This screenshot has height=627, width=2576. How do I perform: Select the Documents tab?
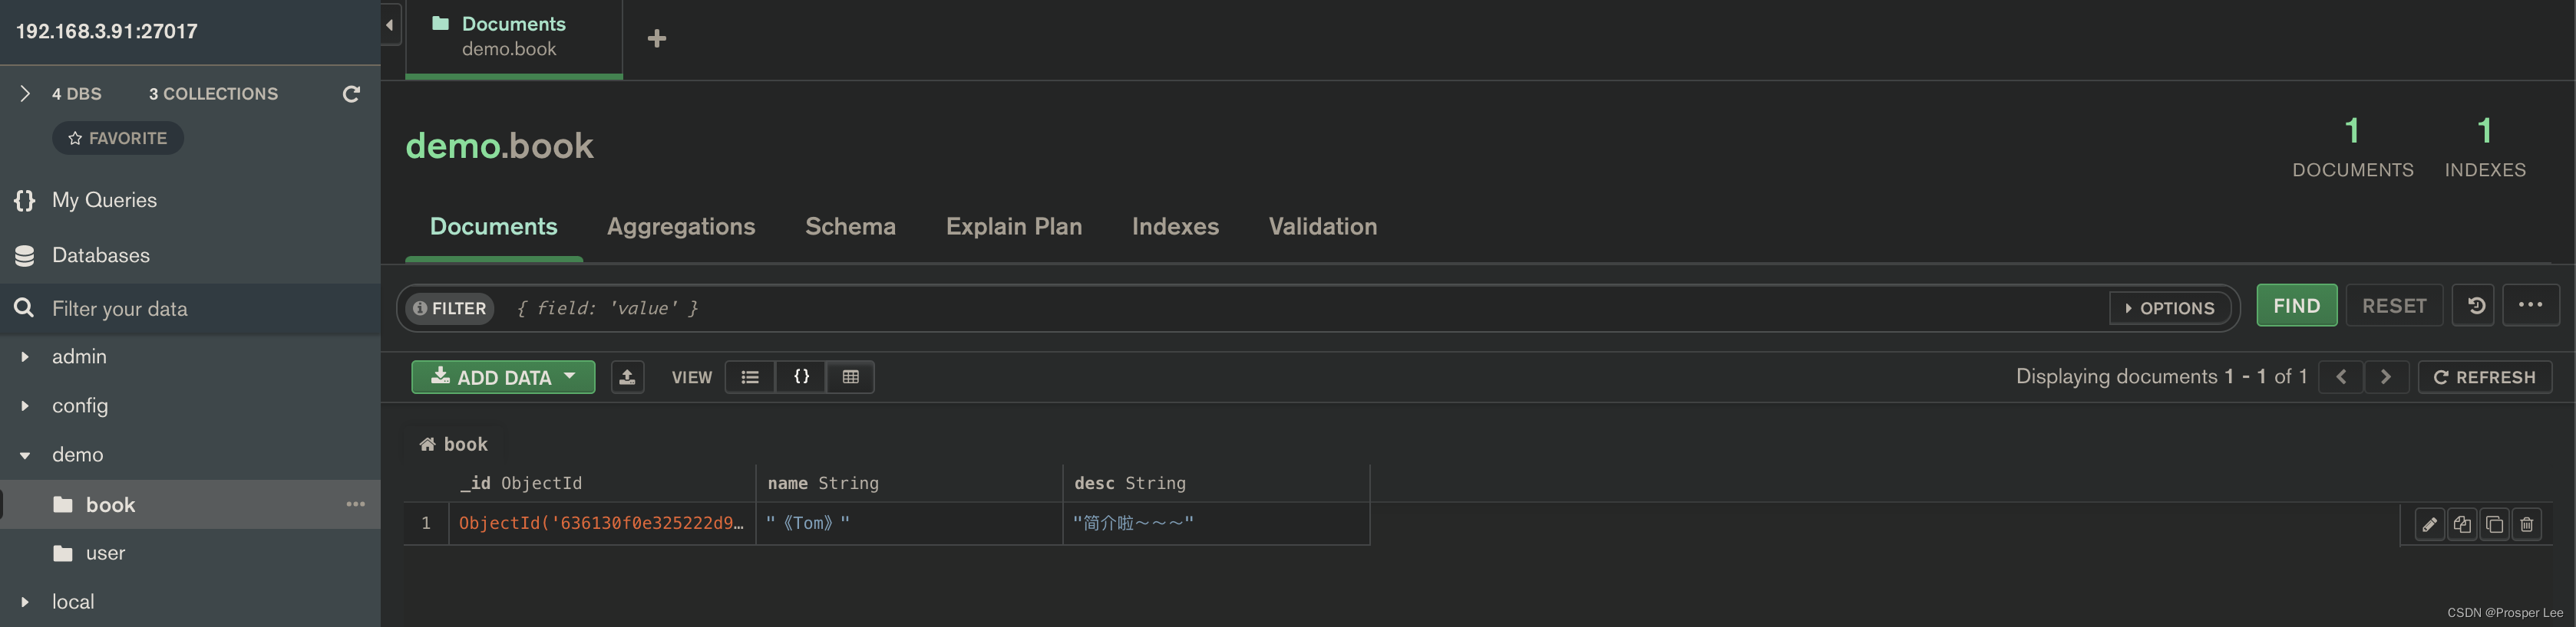[493, 227]
